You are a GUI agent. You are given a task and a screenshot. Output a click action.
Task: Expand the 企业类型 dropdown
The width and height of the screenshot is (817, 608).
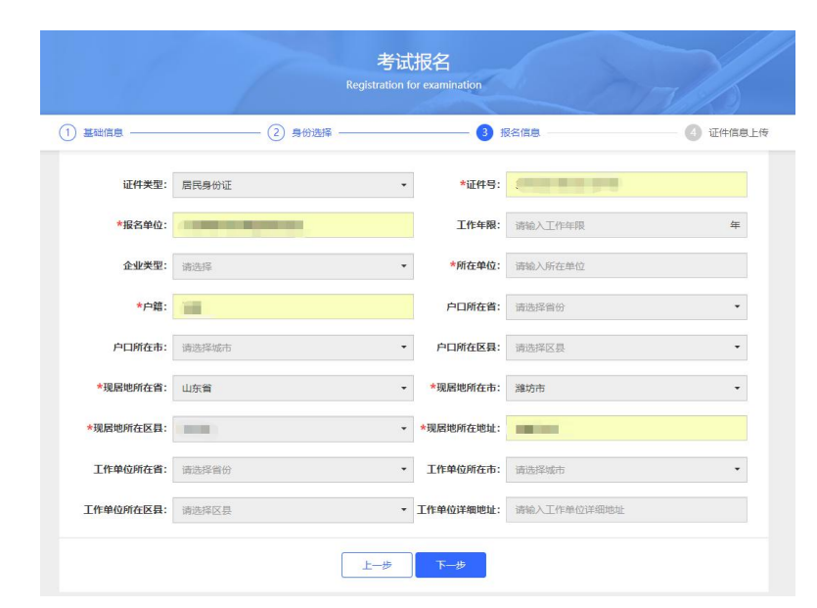(293, 265)
